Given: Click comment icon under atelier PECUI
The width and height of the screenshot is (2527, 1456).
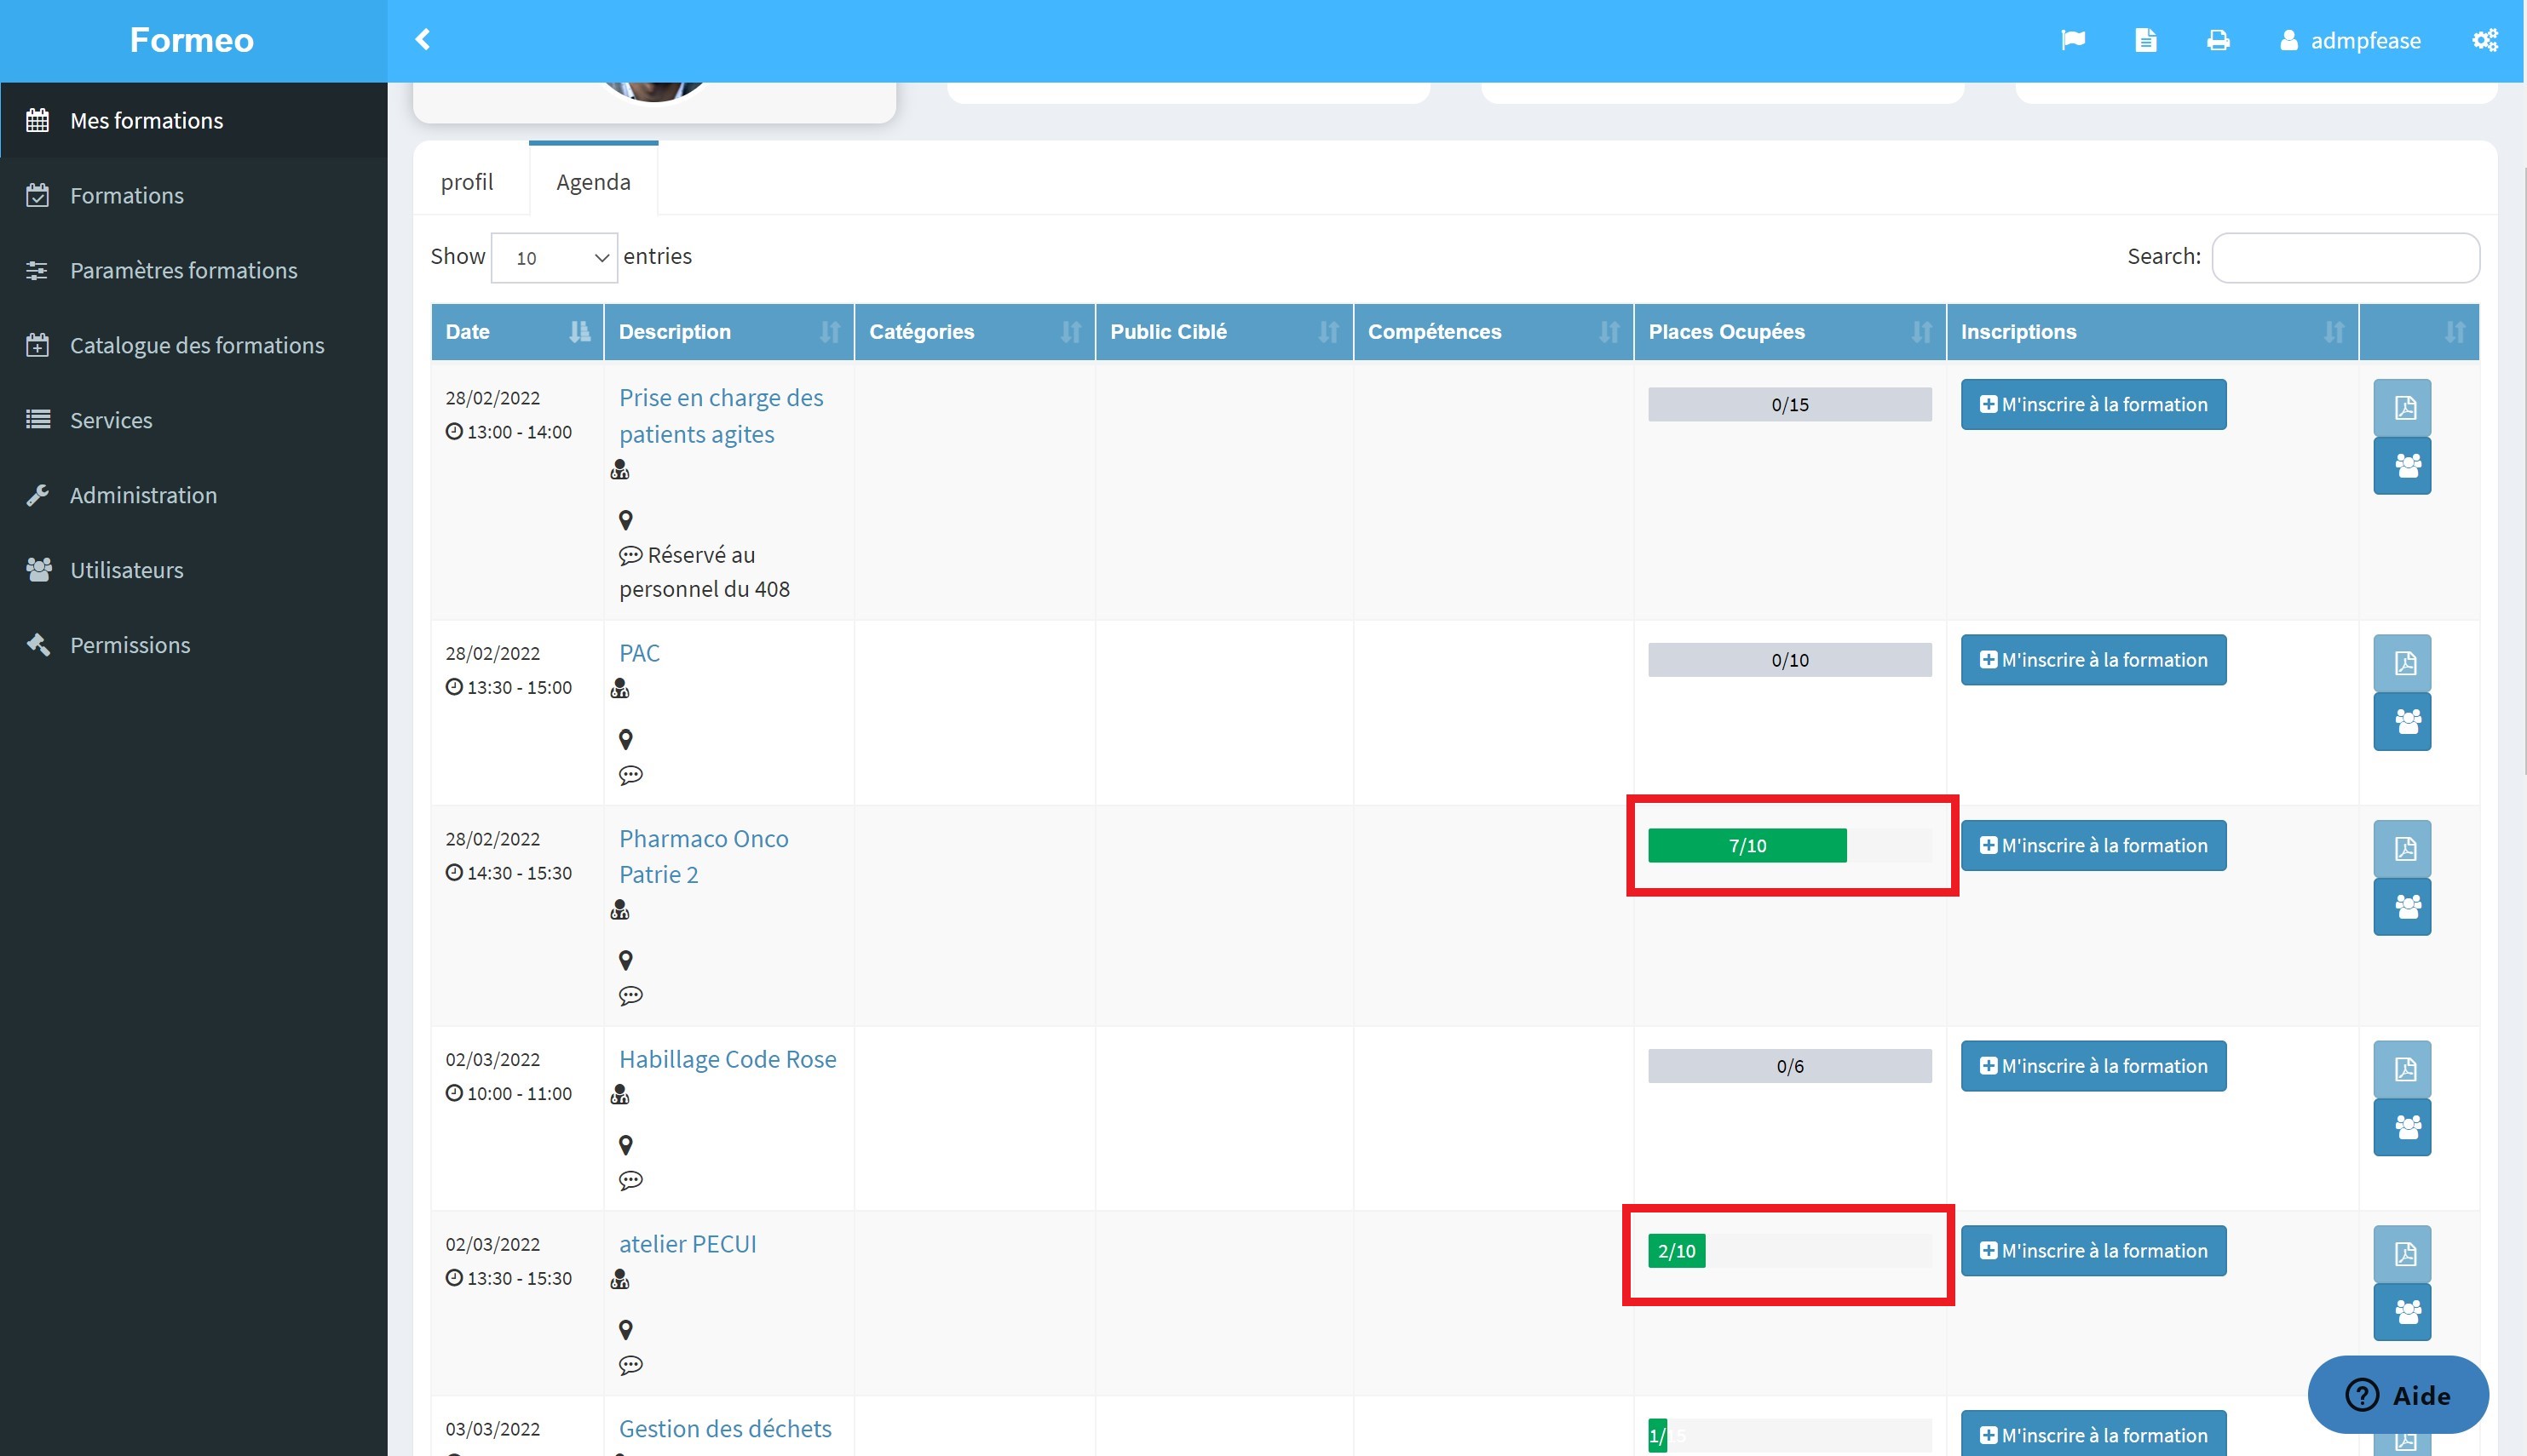Looking at the screenshot, I should pyautogui.click(x=630, y=1365).
